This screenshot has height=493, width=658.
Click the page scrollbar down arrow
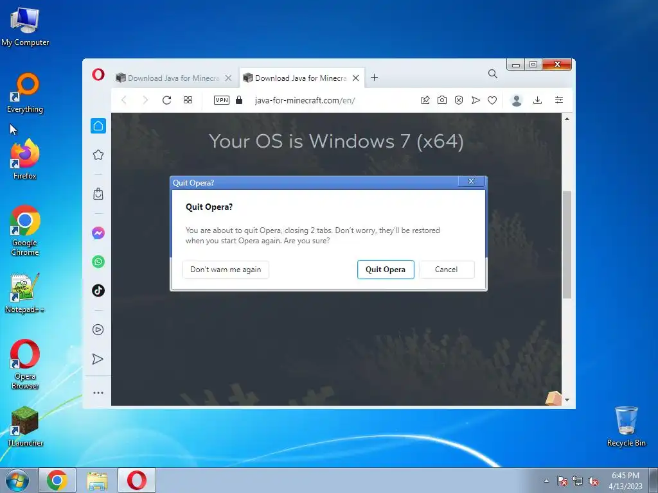(x=567, y=400)
